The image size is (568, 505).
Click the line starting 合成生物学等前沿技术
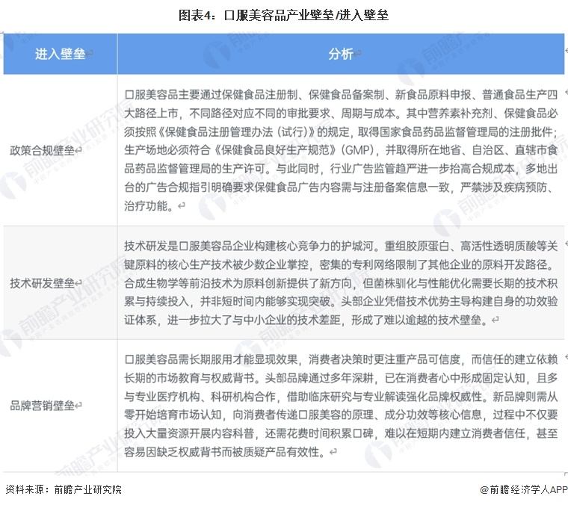(x=341, y=283)
